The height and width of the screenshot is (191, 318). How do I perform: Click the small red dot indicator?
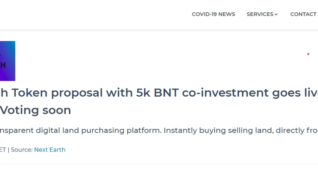308,54
